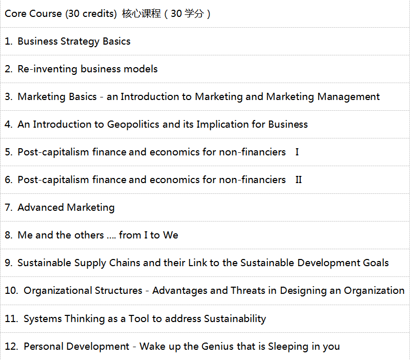
Task: Click the "Re-inventing business models" course title
Action: coord(87,69)
